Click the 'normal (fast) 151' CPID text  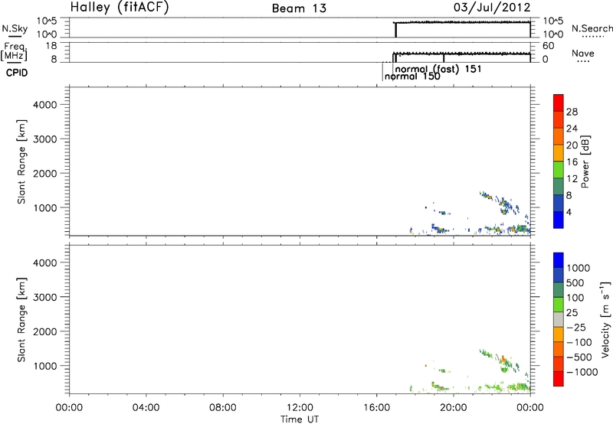438,69
